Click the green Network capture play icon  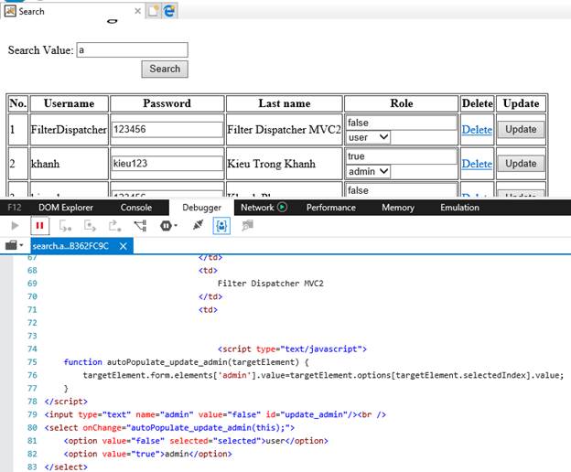click(282, 207)
